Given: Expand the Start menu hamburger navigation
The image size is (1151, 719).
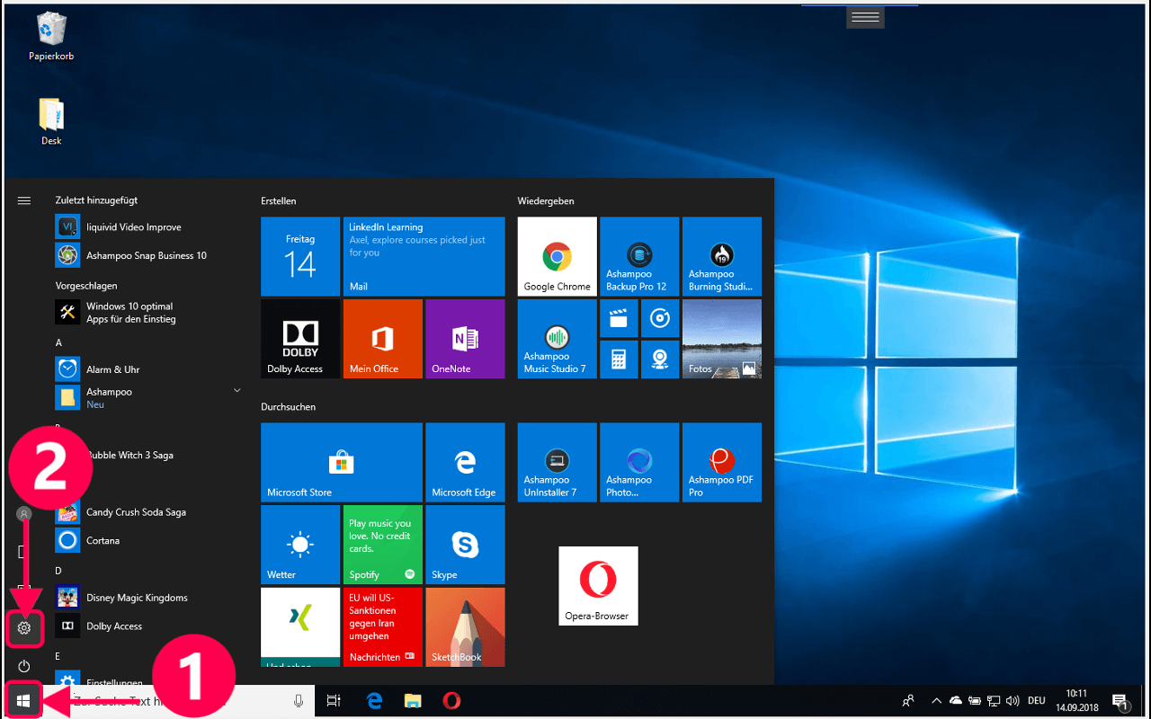Looking at the screenshot, I should click(24, 200).
